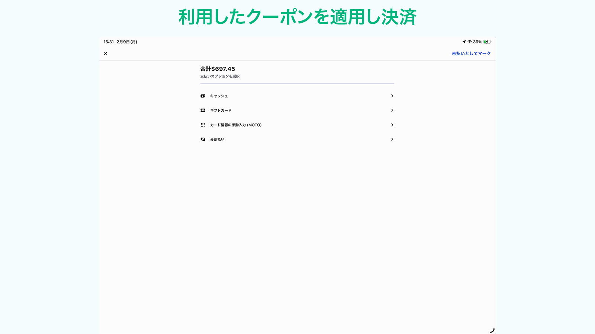Expand the キャッシュ payment row chevron

[392, 96]
